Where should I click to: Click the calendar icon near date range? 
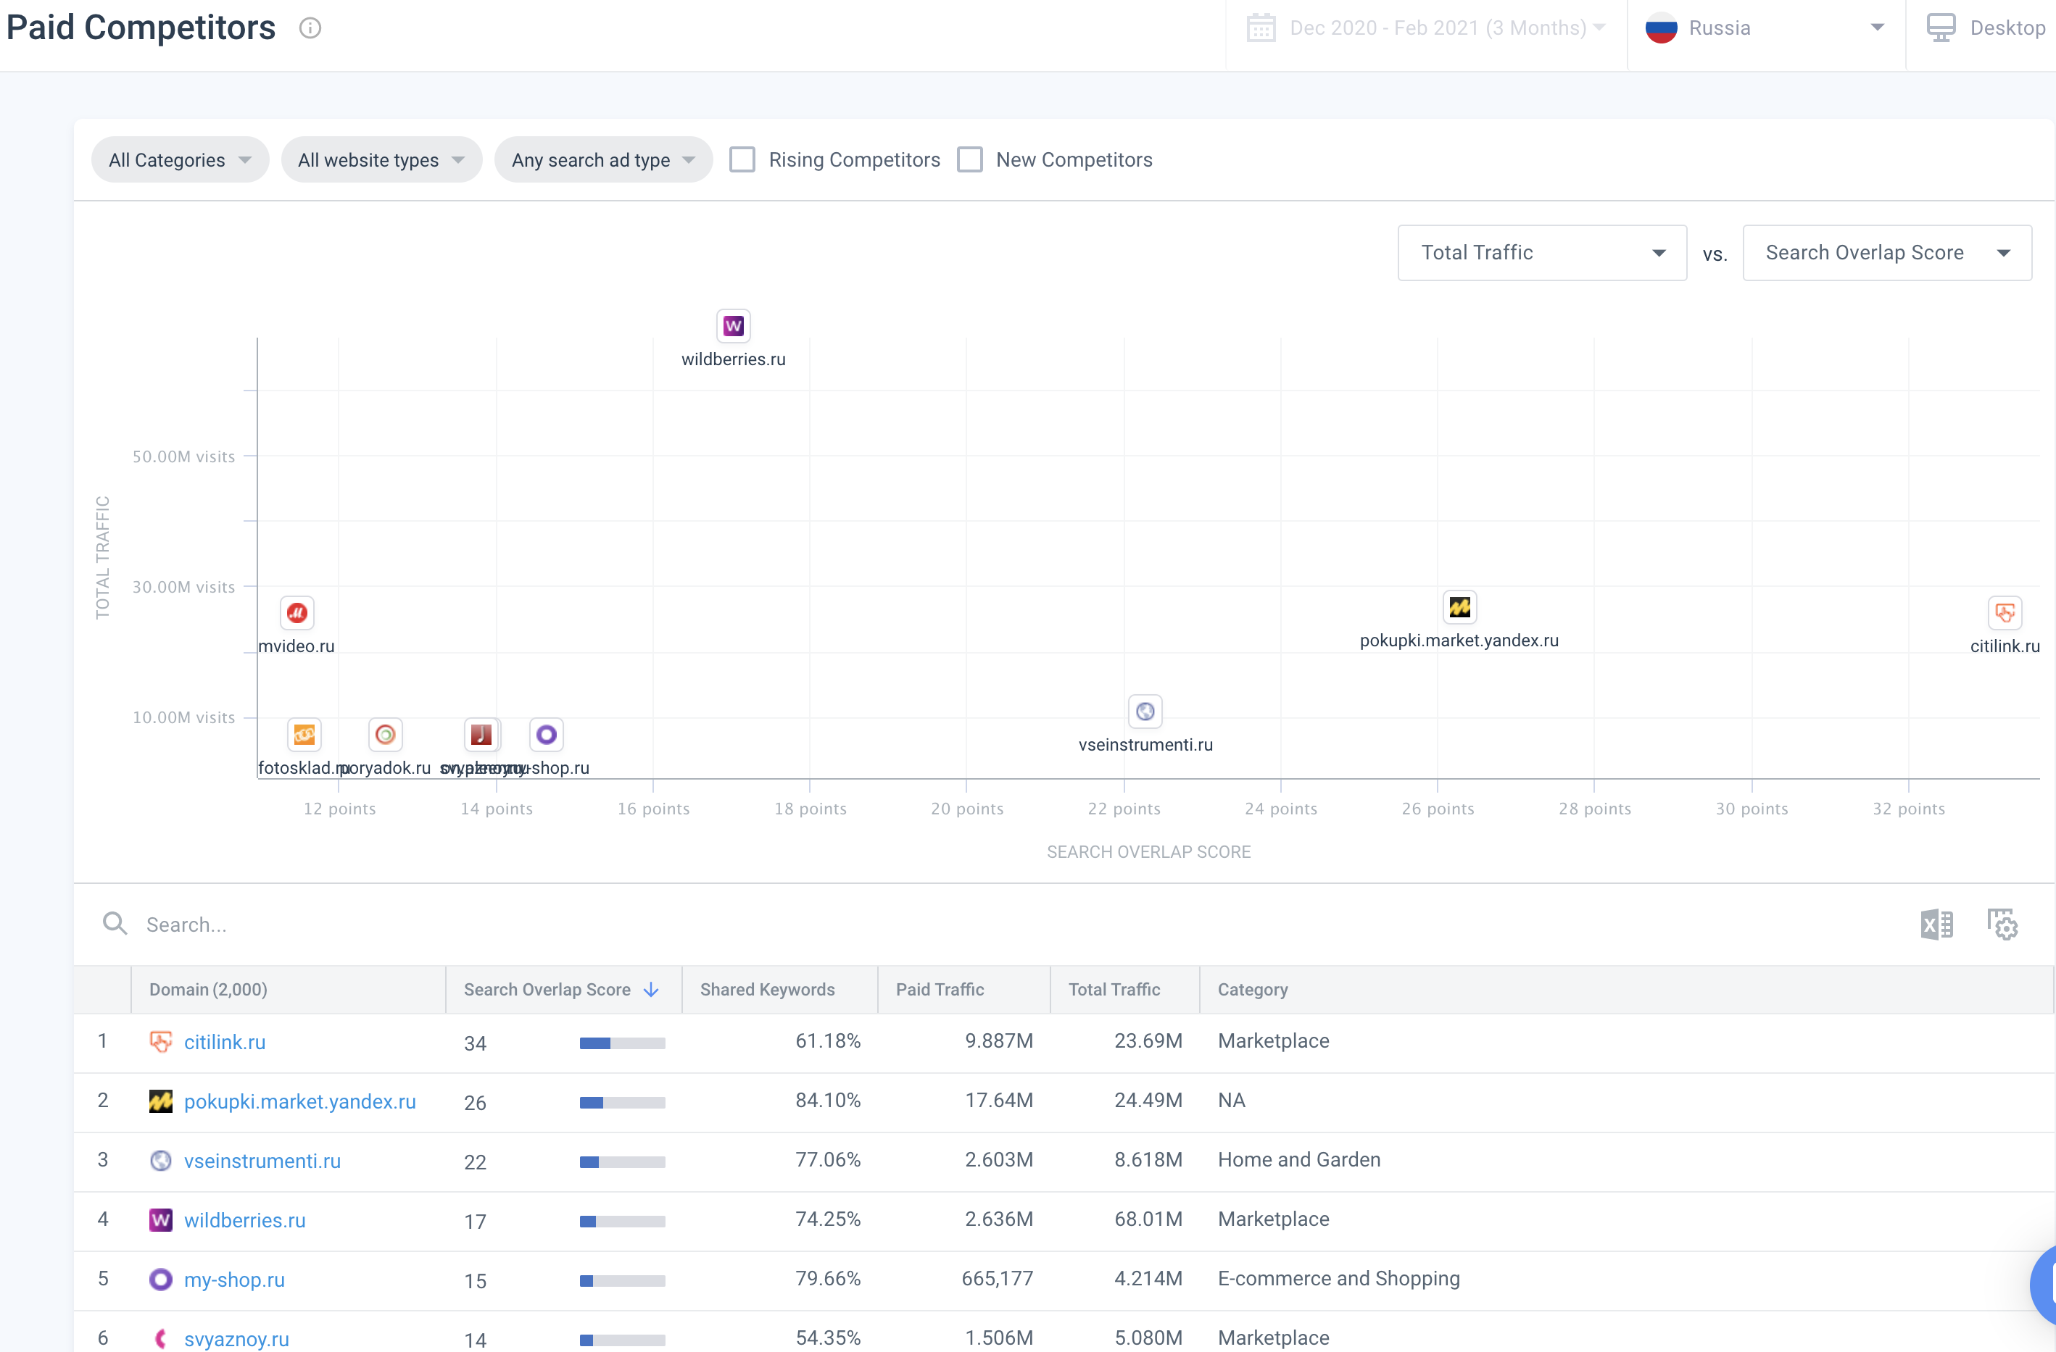[1261, 28]
